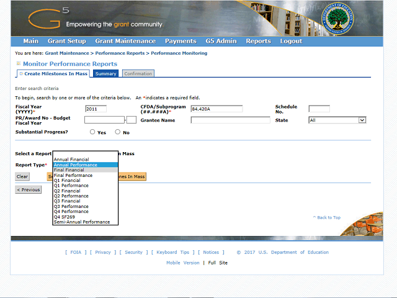This screenshot has width=397, height=298.
Task: Click the Grantee Name text field
Action: pos(230,120)
